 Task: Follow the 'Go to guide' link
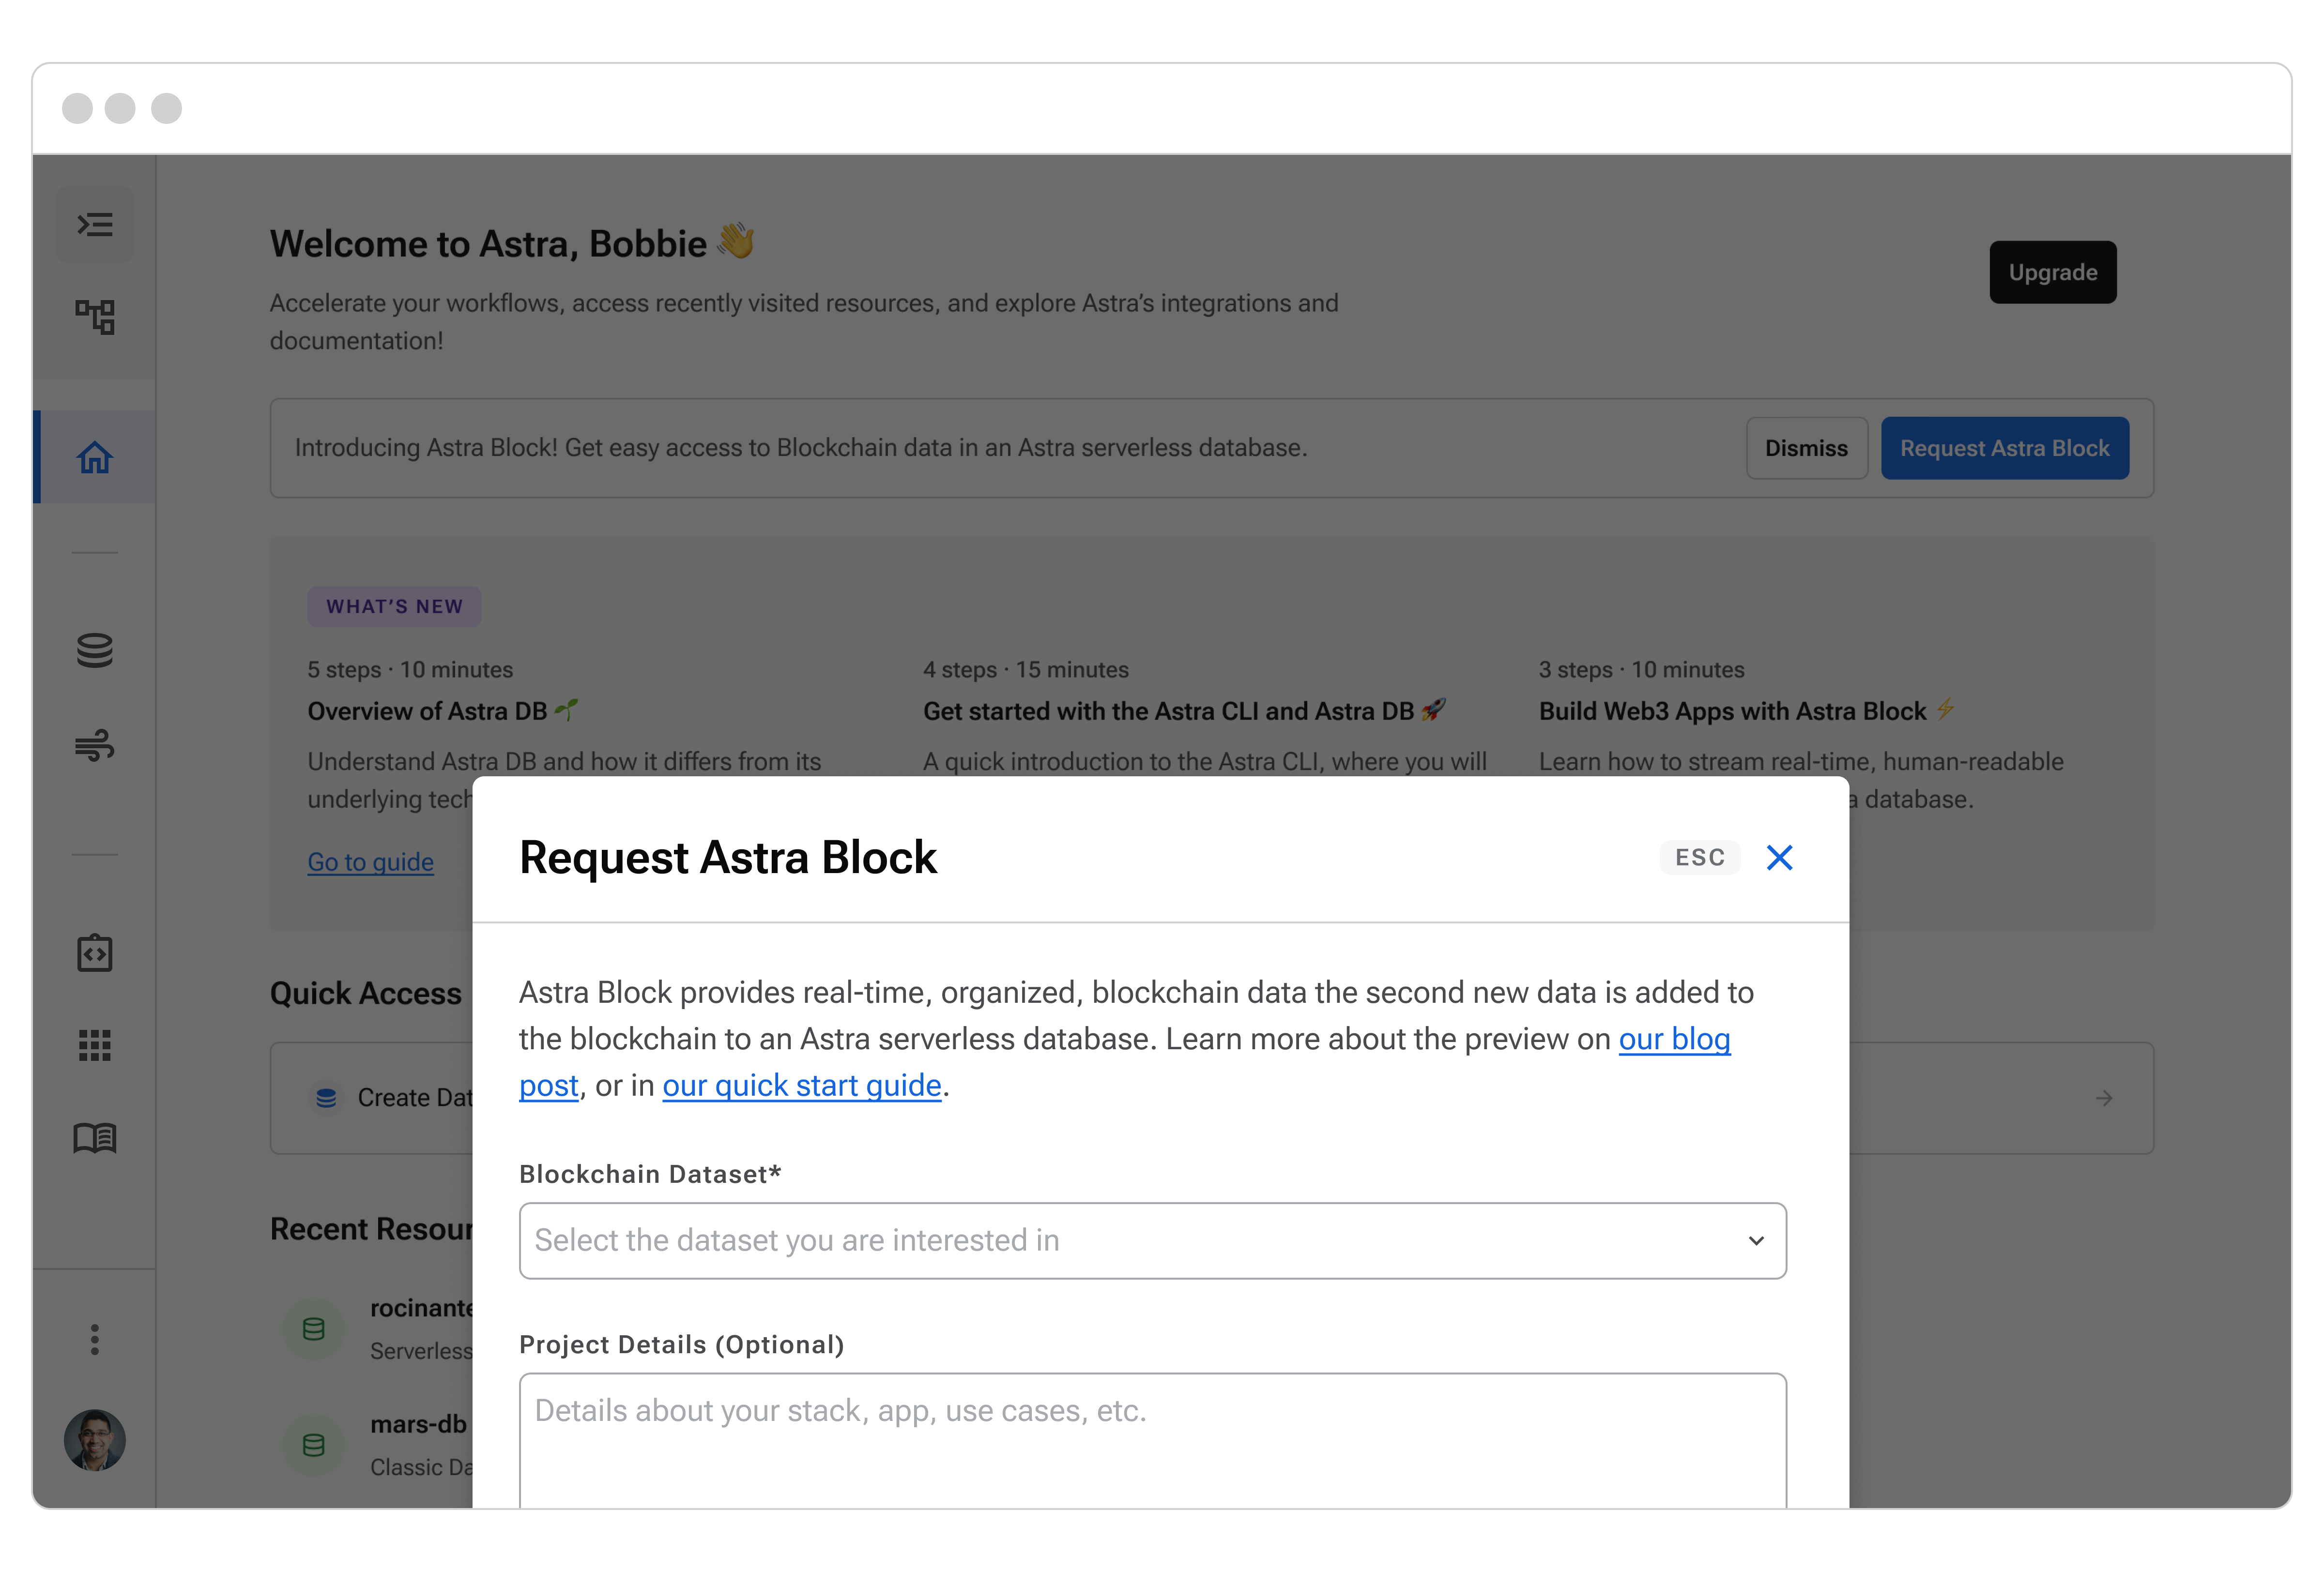(370, 861)
